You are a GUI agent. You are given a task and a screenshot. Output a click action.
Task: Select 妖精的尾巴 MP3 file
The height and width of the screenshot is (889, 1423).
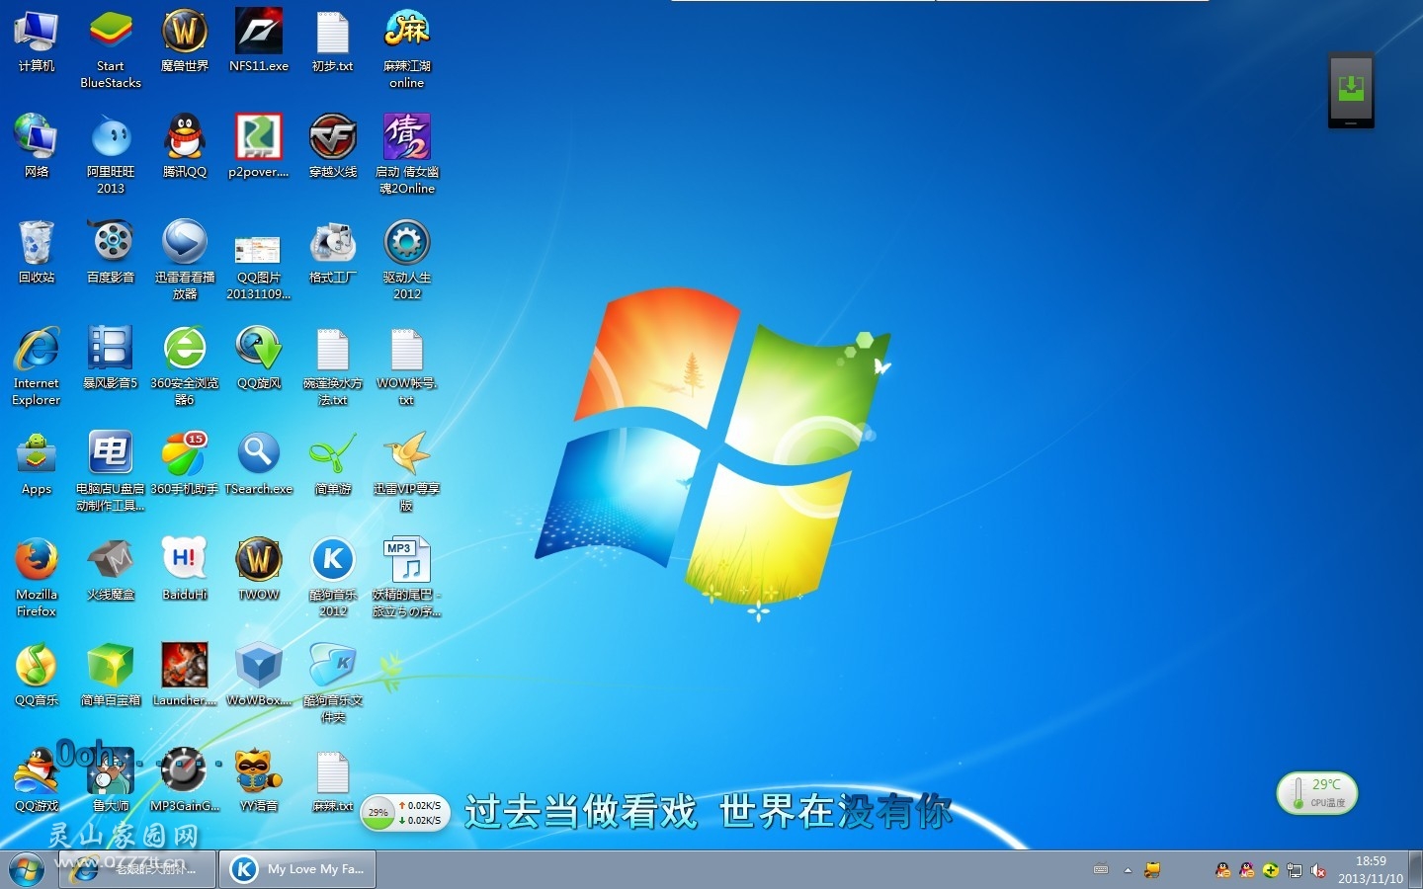[407, 578]
